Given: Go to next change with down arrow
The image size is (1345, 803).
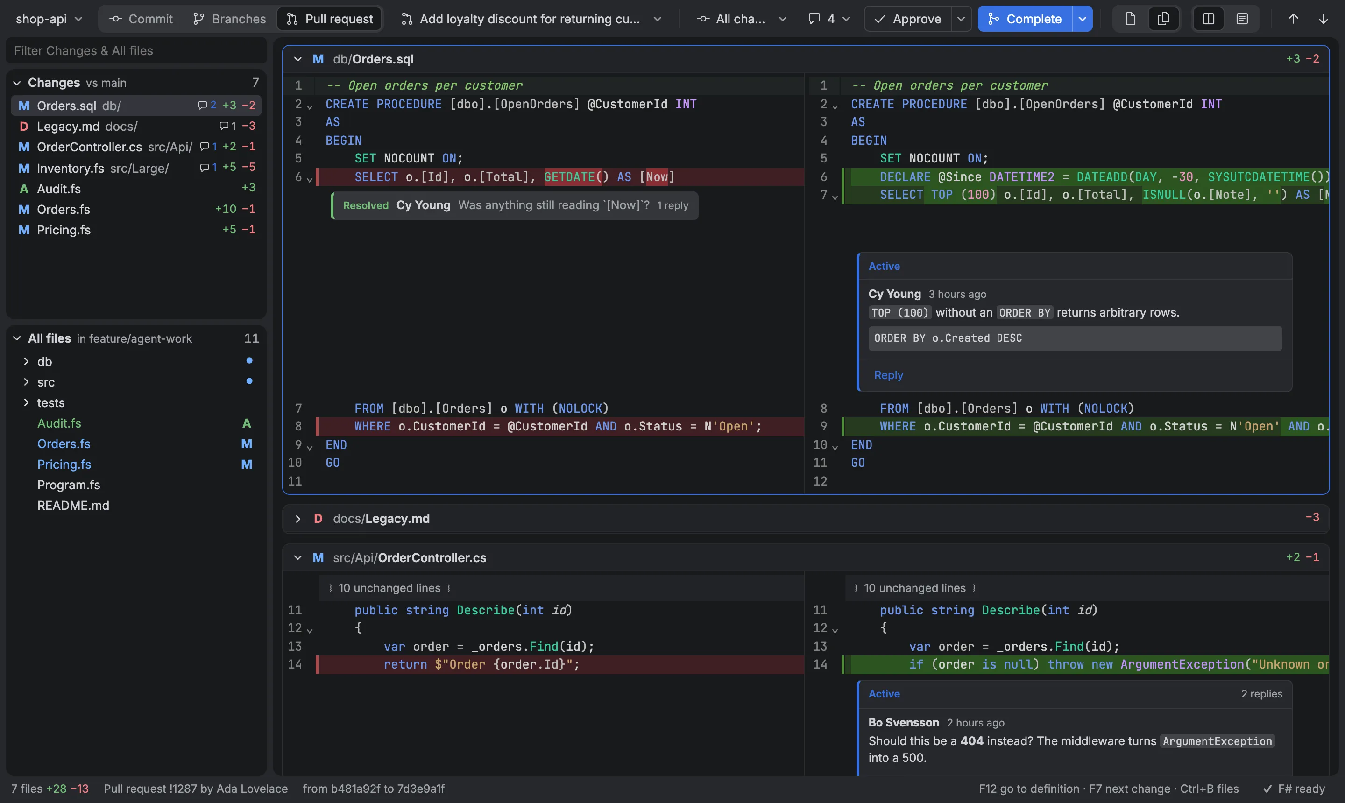Looking at the screenshot, I should coord(1324,19).
